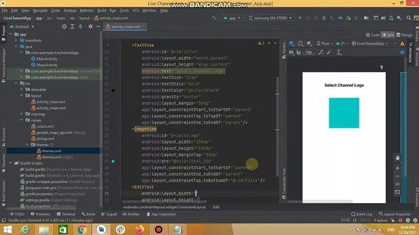Click the clear all constraints icon

click(x=321, y=52)
